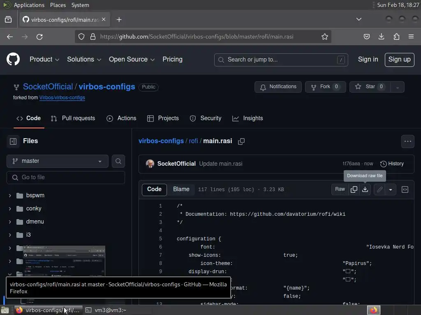
Task: Go back using the browser back arrow
Action: 10,37
